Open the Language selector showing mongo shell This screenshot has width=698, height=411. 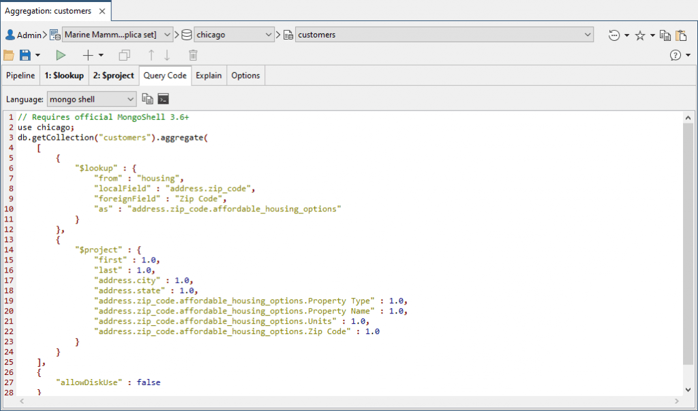[x=91, y=99]
